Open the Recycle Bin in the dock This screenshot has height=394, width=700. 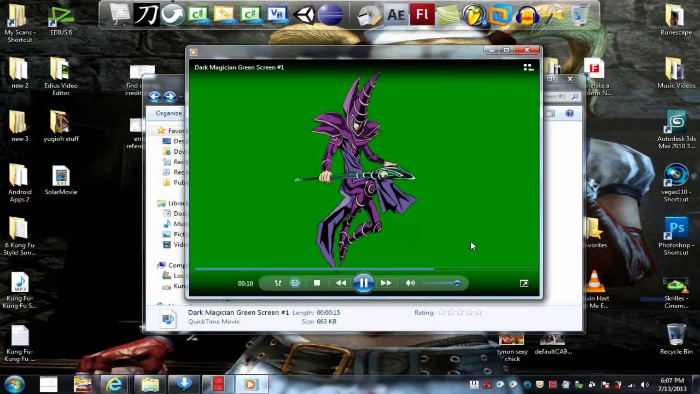(x=580, y=15)
